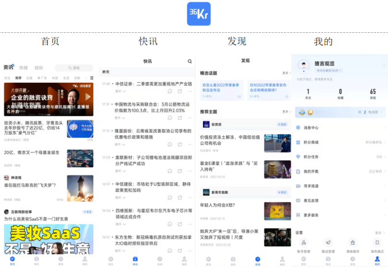
Task: Open the profile avatar on 我的 screen
Action: click(x=304, y=66)
